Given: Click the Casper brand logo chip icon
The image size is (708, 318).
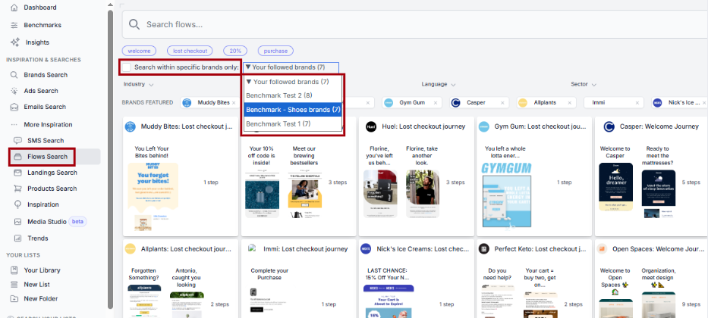Looking at the screenshot, I should point(455,103).
